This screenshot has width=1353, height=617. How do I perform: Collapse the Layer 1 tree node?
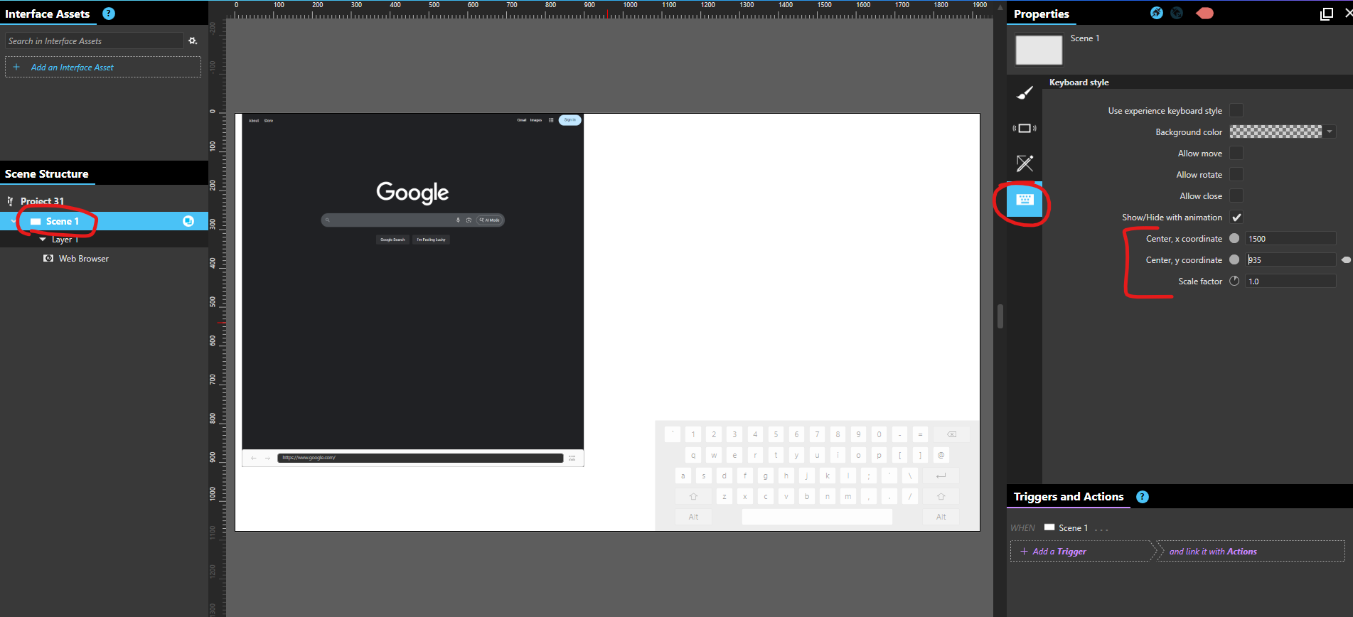pyautogui.click(x=43, y=240)
